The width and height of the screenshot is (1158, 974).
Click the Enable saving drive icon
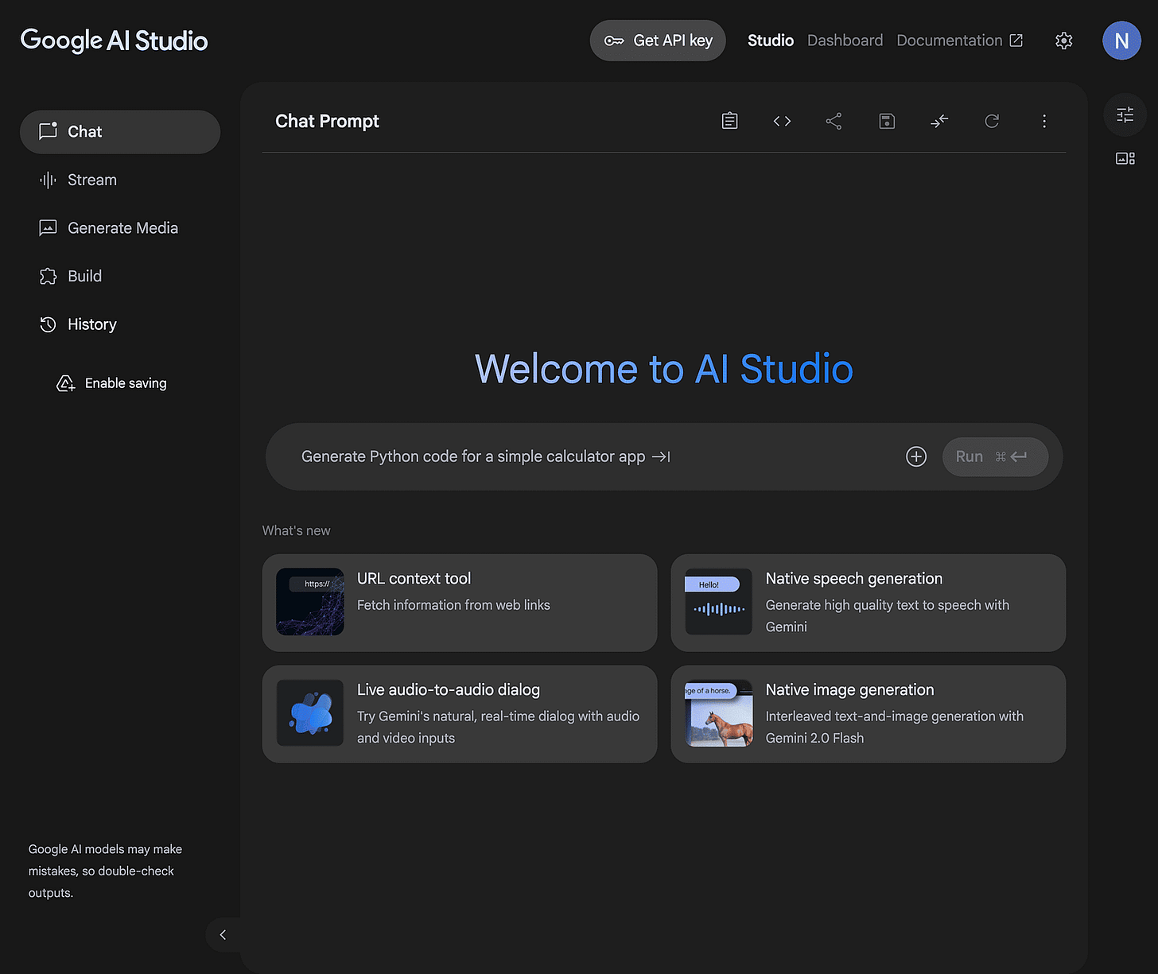click(x=66, y=383)
